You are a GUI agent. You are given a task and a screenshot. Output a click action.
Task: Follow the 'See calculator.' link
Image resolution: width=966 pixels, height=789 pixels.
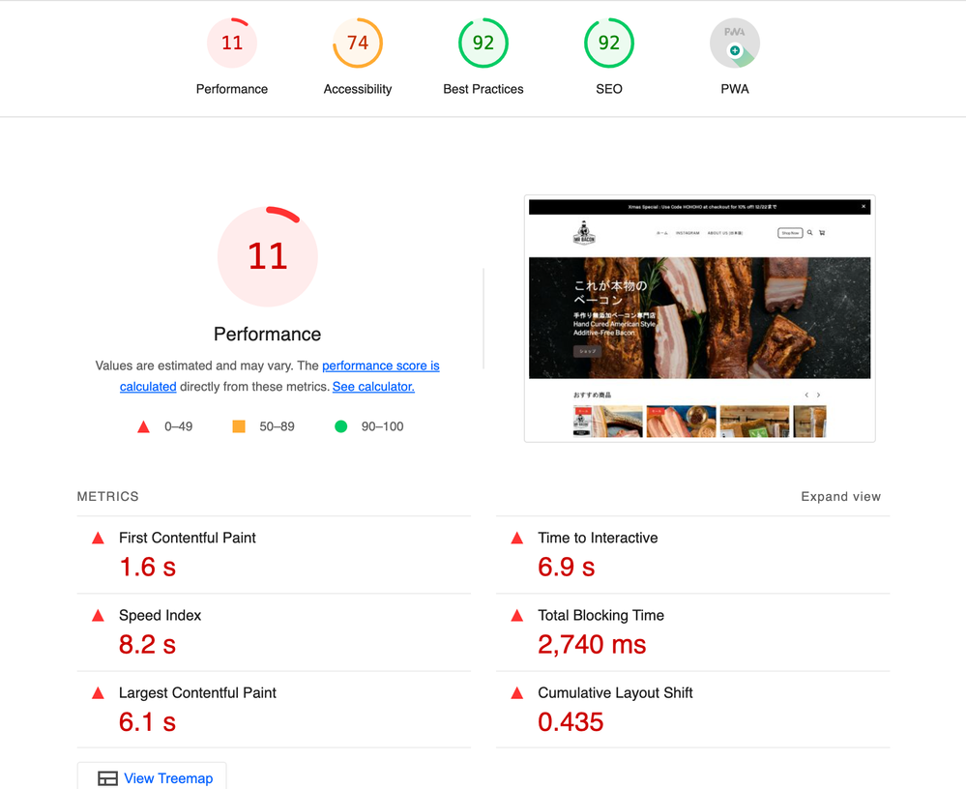click(x=373, y=387)
